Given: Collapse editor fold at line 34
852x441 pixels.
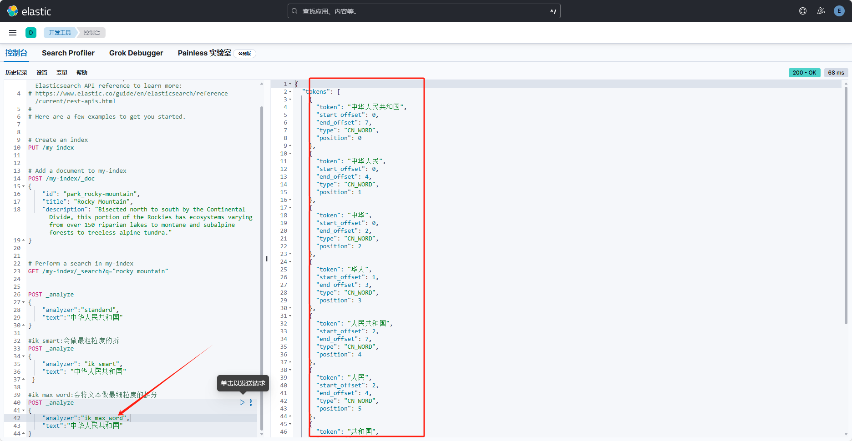Looking at the screenshot, I should (24, 356).
